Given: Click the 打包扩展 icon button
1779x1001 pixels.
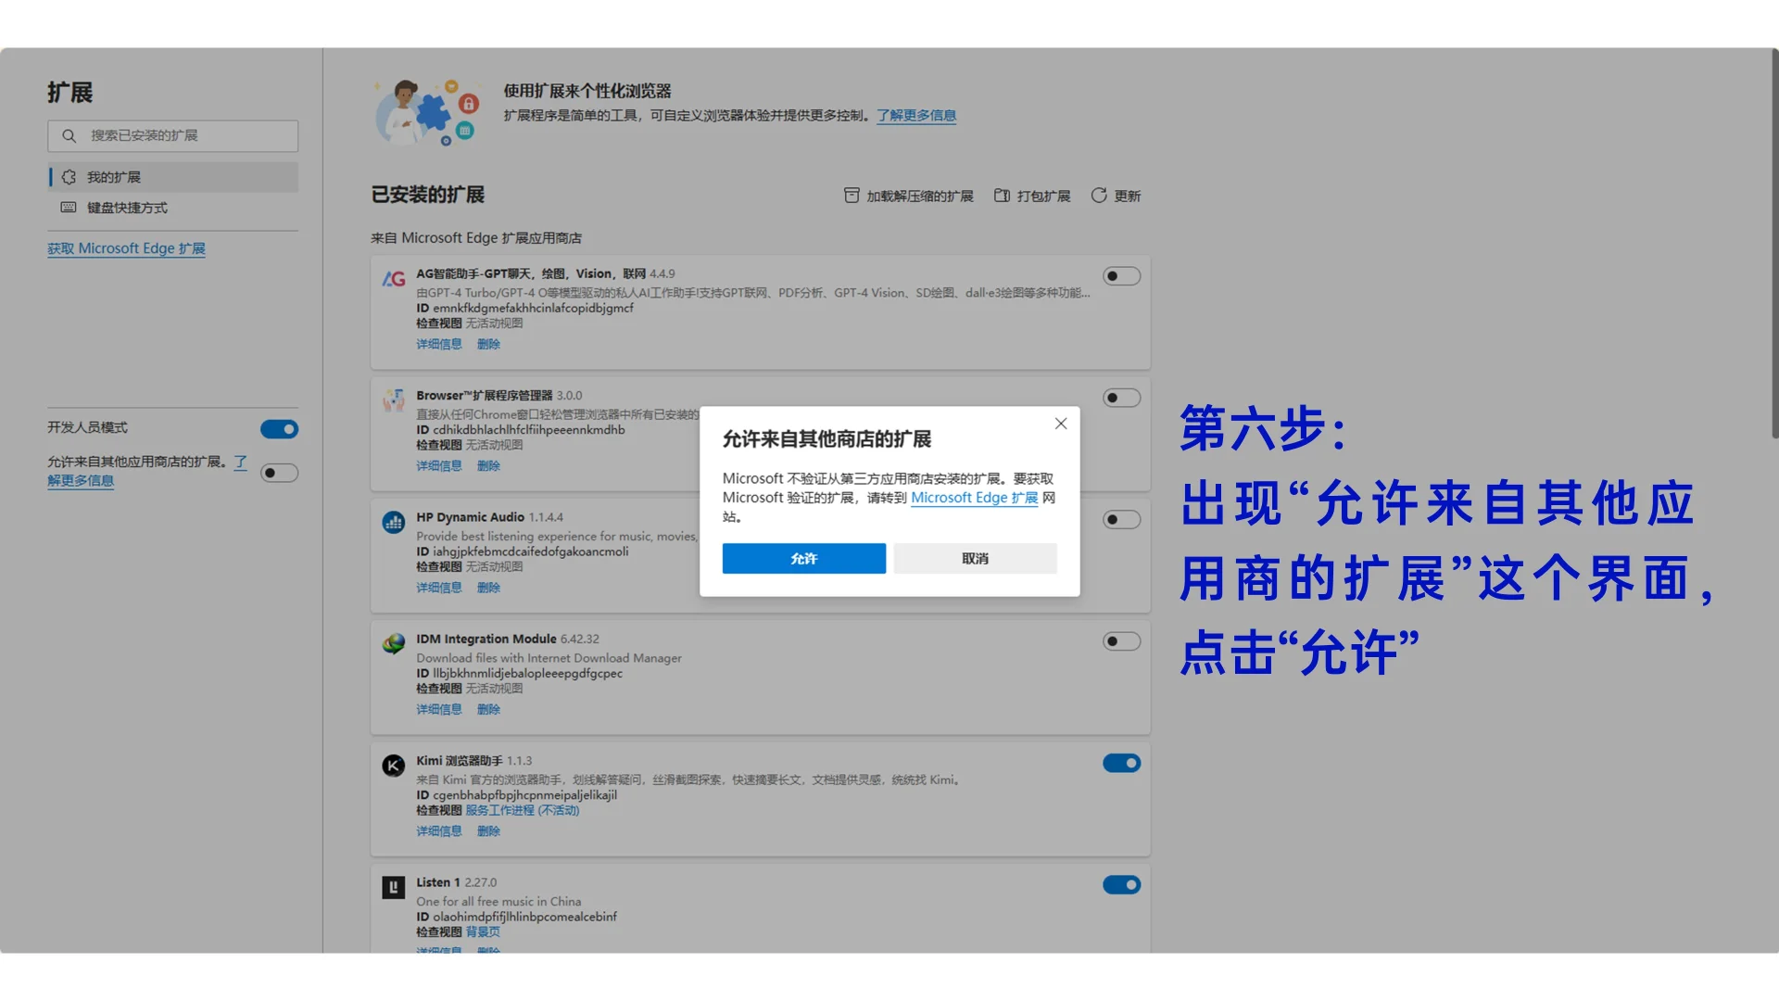Looking at the screenshot, I should point(1002,196).
